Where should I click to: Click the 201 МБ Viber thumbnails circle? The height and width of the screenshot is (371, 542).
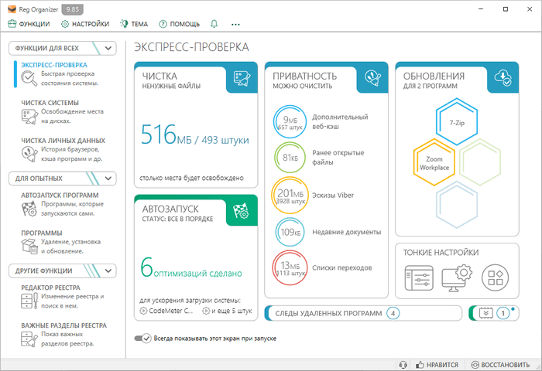(x=290, y=196)
